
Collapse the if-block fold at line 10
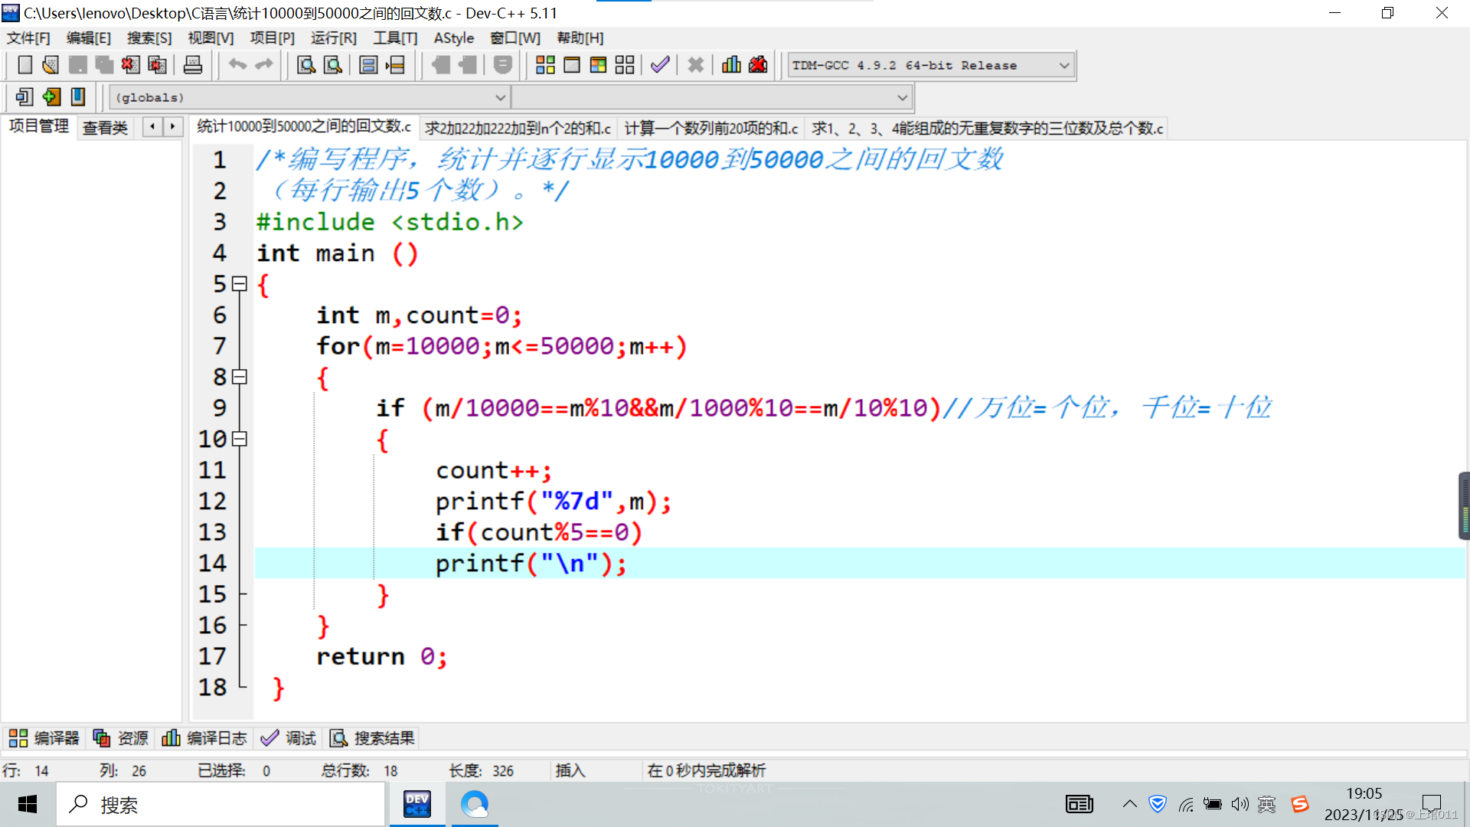click(240, 439)
